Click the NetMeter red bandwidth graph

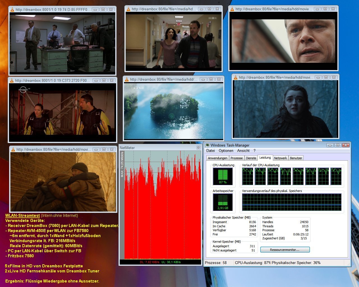coord(162,205)
